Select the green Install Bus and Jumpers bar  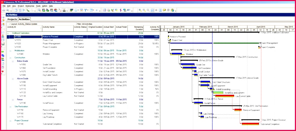[x=218, y=92]
